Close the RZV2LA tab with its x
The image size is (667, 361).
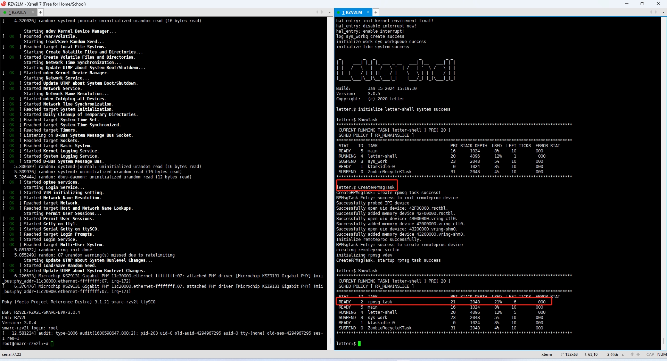pos(33,12)
